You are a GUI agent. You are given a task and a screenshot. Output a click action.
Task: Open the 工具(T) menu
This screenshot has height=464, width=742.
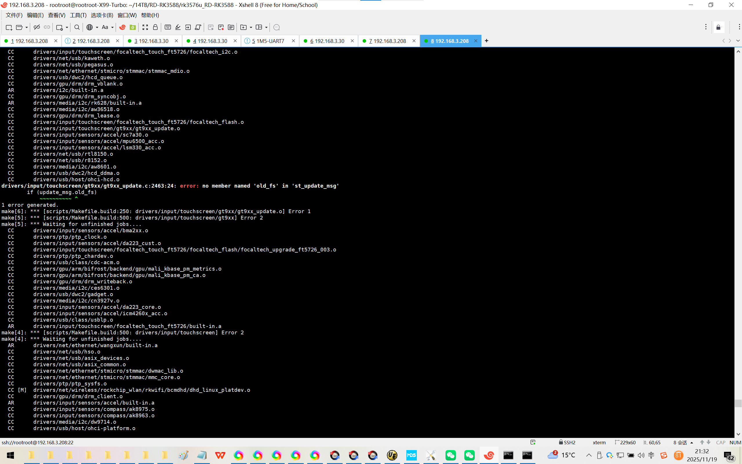78,15
